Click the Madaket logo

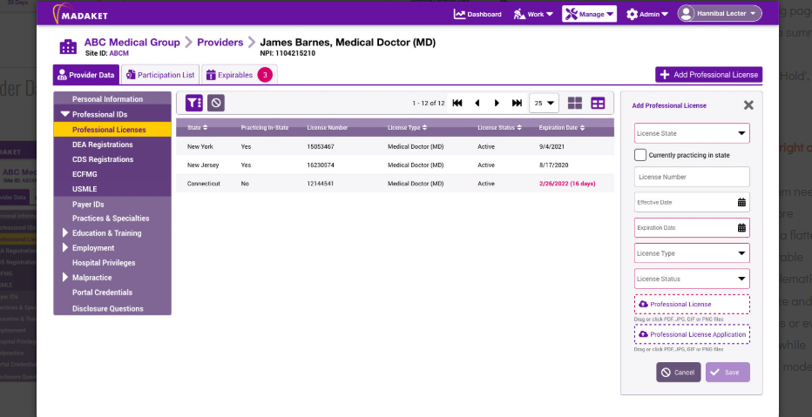tap(80, 14)
